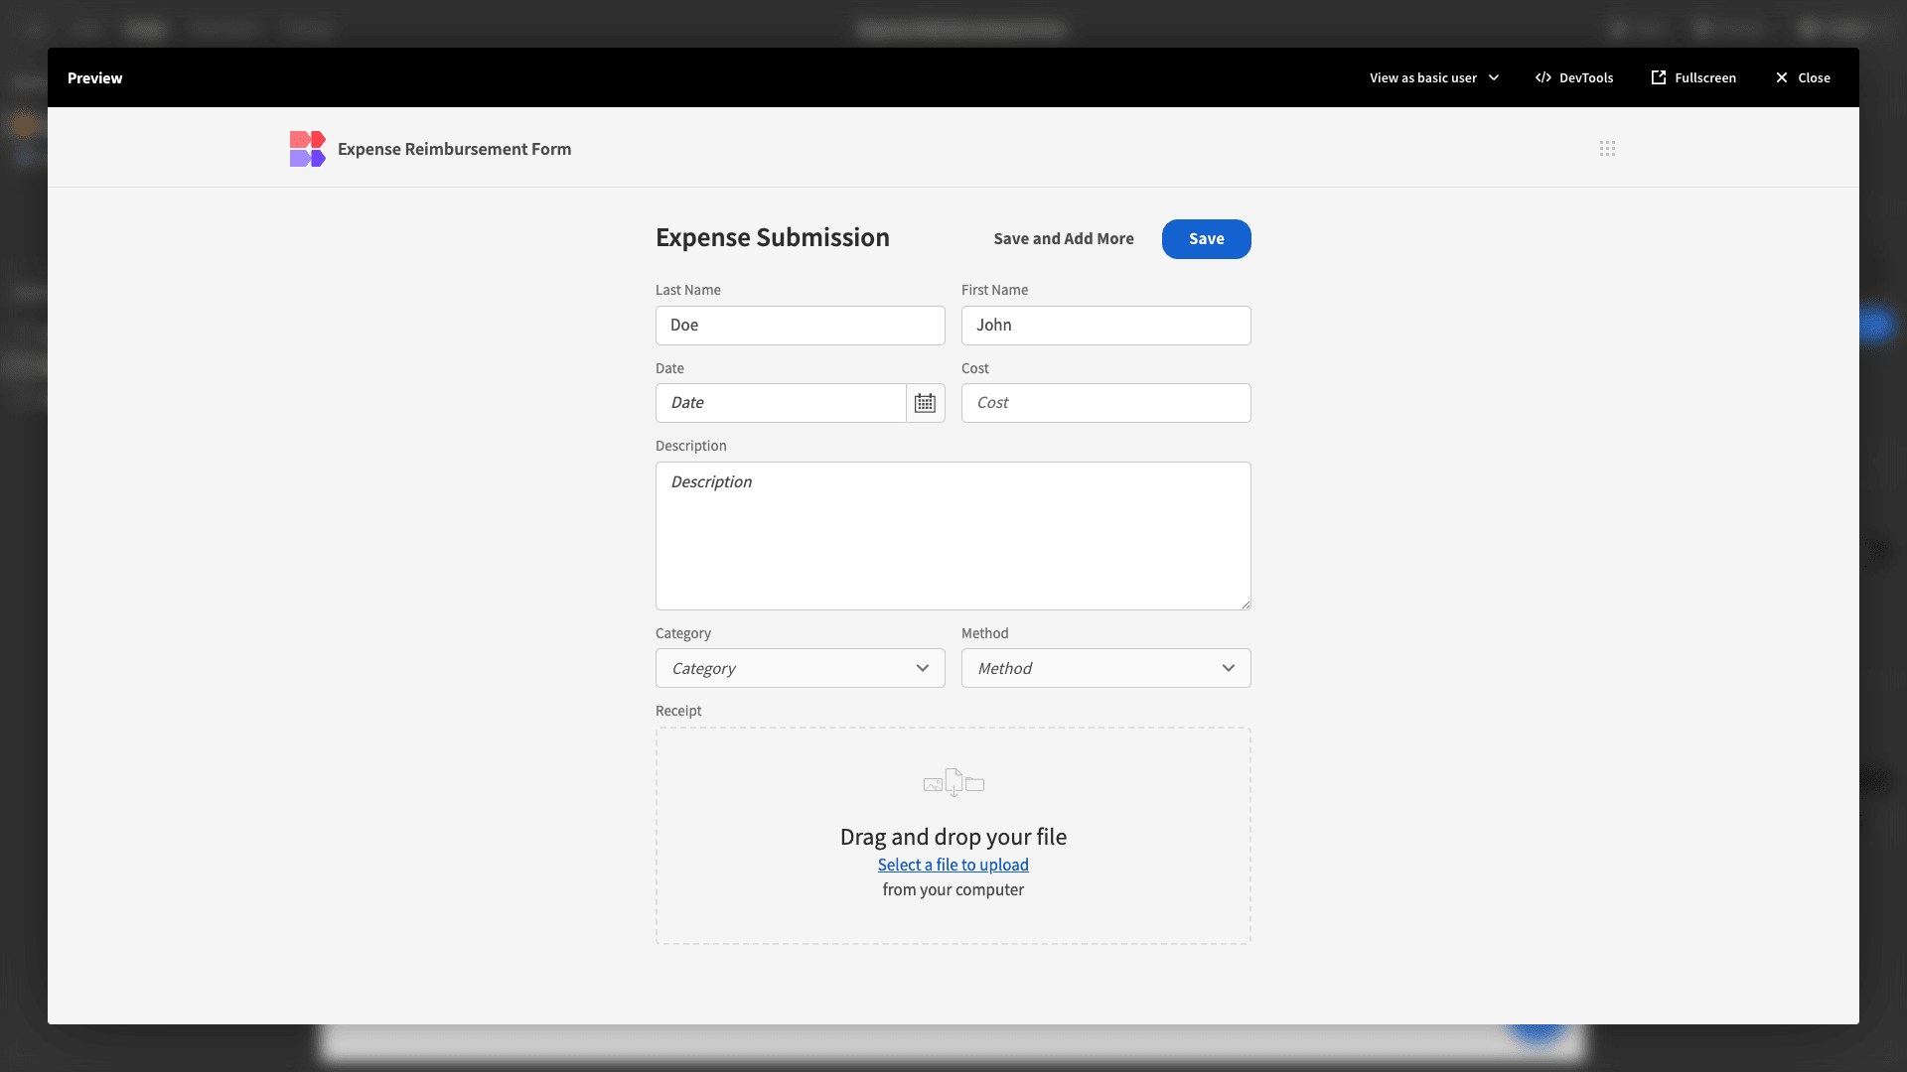Click the Save button
Image resolution: width=1907 pixels, height=1072 pixels.
1206,239
